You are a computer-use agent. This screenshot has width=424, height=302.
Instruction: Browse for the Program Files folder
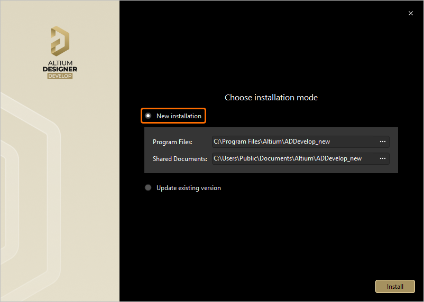(383, 141)
